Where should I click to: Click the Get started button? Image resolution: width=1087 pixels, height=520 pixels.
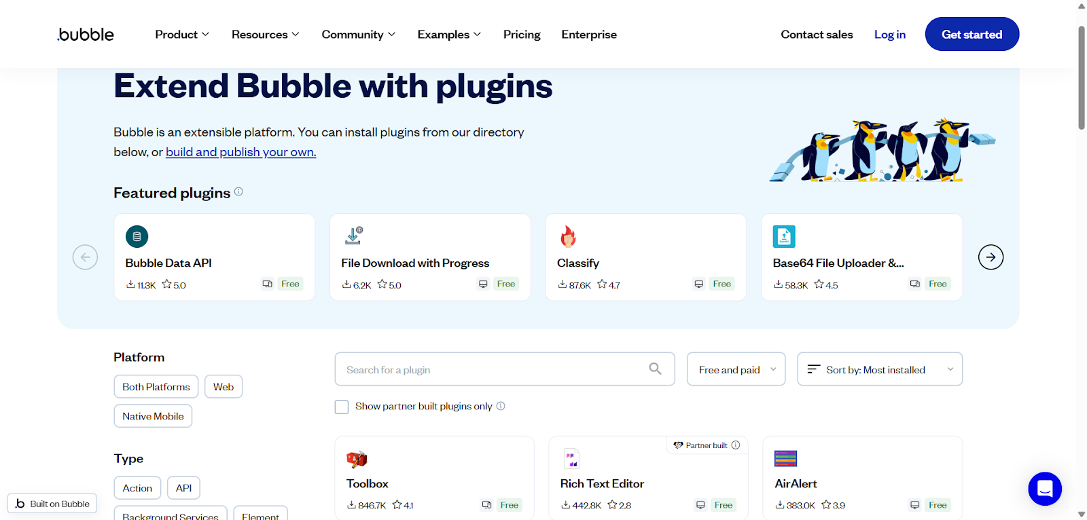(x=972, y=34)
